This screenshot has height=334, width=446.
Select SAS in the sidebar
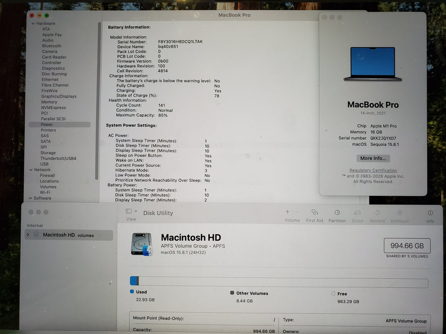click(44, 136)
